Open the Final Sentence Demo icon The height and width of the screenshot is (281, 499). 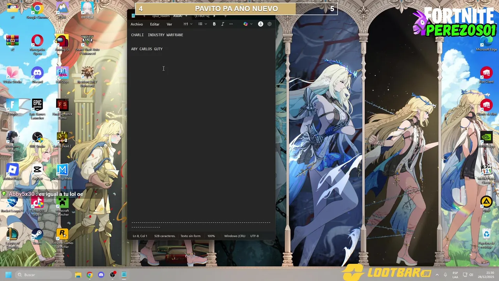pos(62,109)
